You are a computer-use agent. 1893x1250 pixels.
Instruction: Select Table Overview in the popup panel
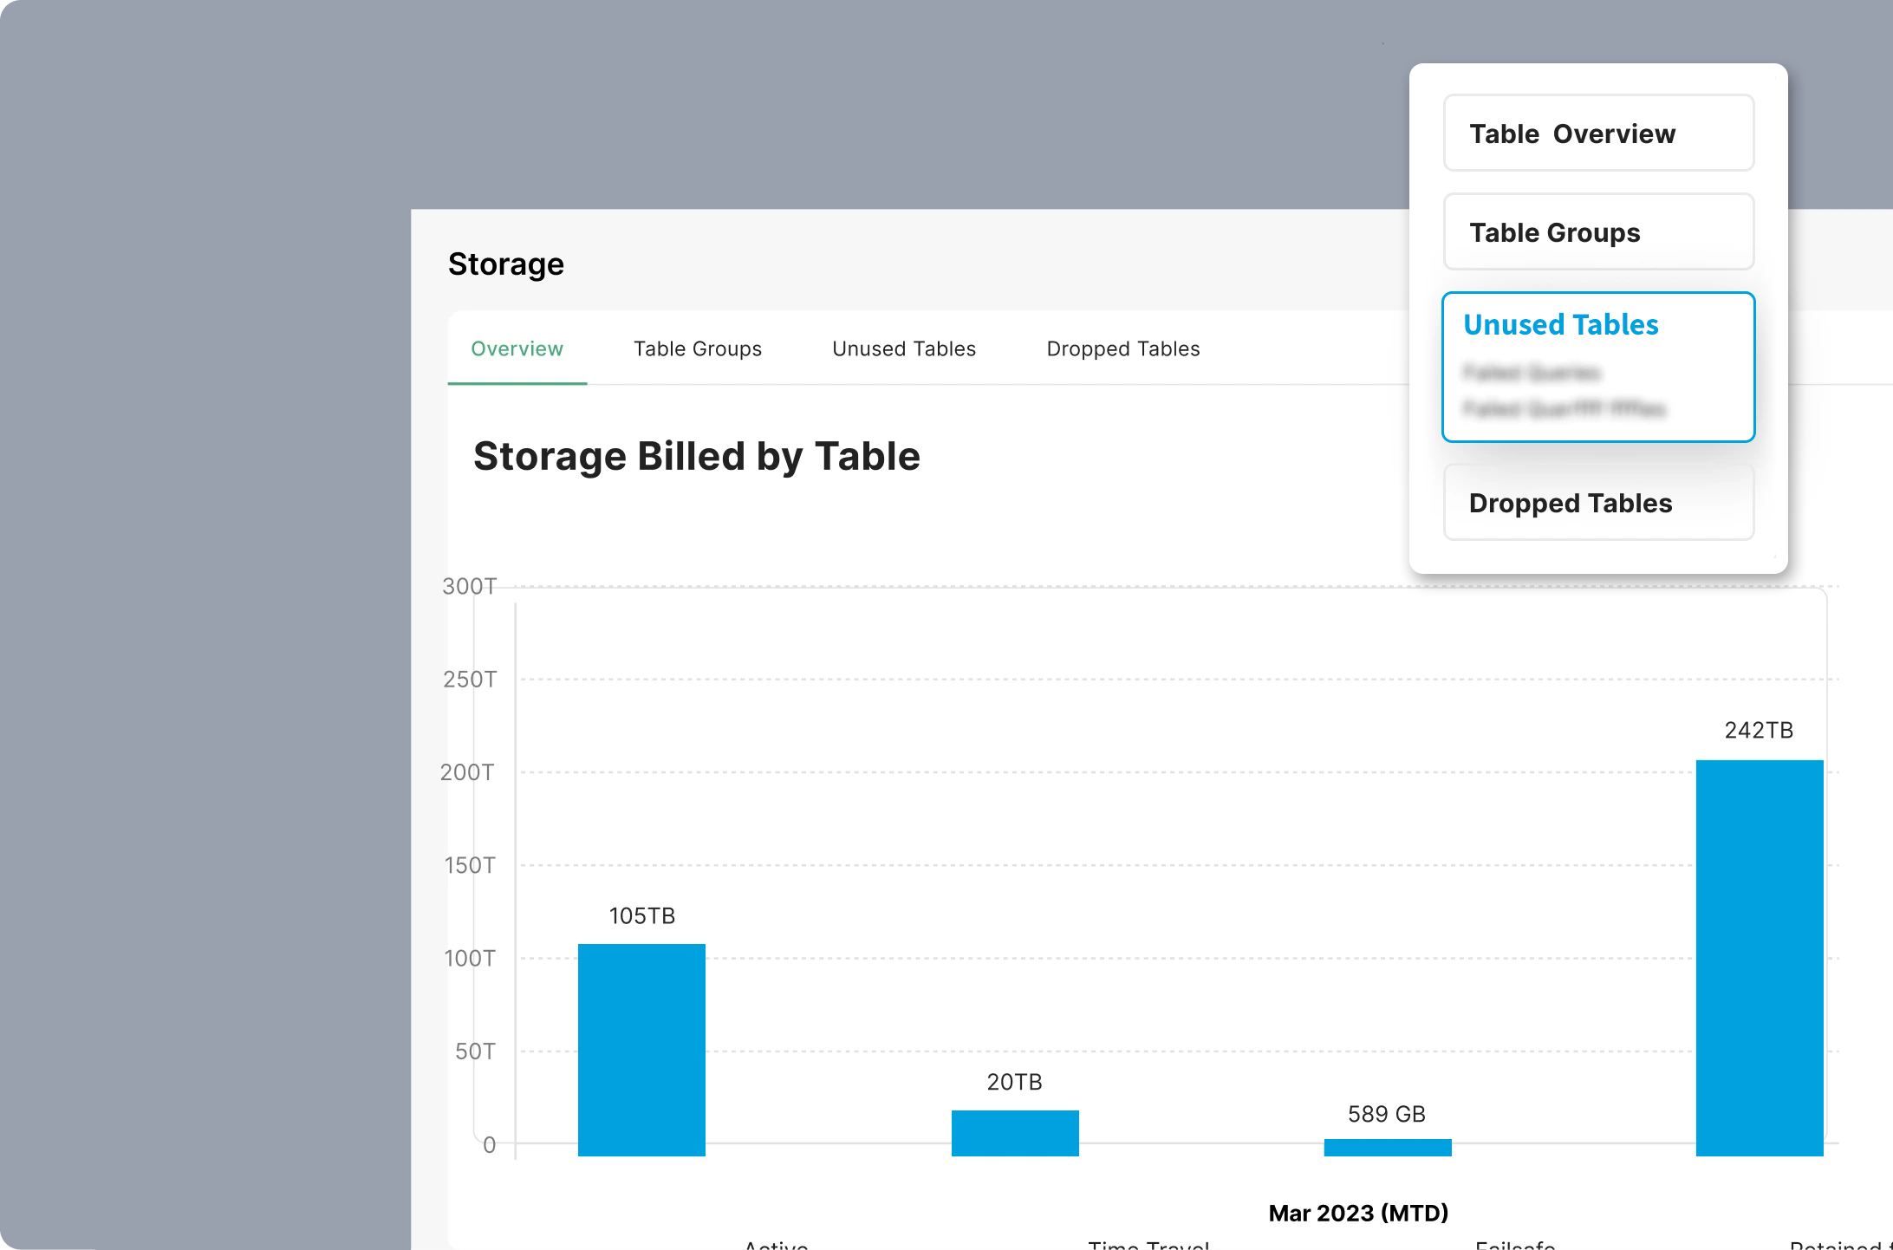pos(1597,133)
